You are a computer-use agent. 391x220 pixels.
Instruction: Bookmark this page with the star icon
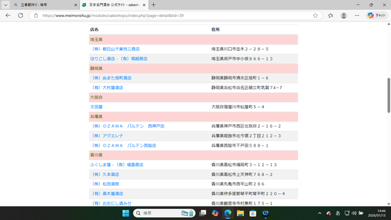point(315,15)
